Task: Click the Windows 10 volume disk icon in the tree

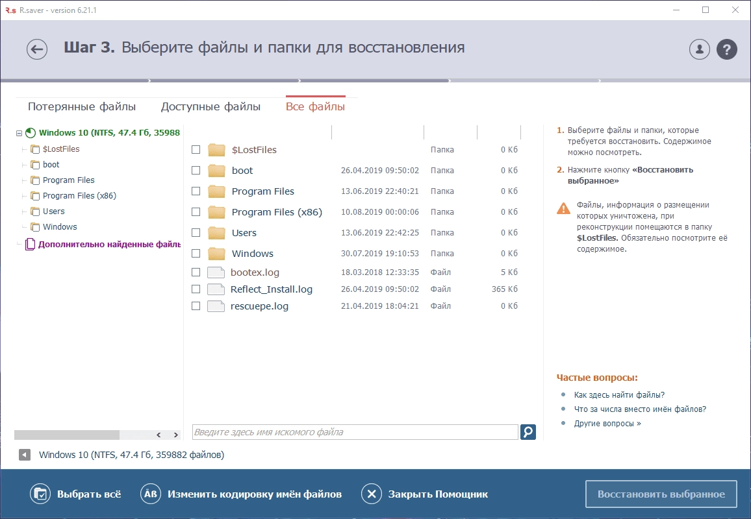Action: [31, 133]
